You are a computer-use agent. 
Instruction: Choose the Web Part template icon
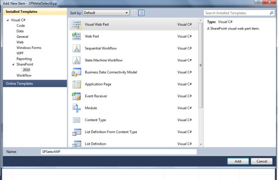click(x=76, y=37)
